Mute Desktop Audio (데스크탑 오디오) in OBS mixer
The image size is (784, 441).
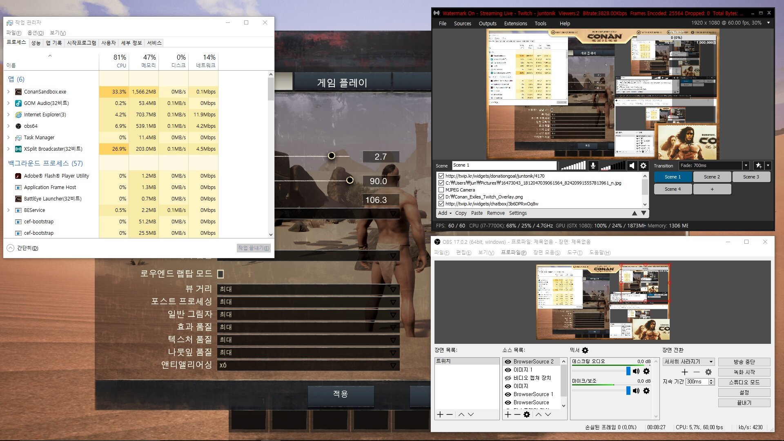coord(636,371)
